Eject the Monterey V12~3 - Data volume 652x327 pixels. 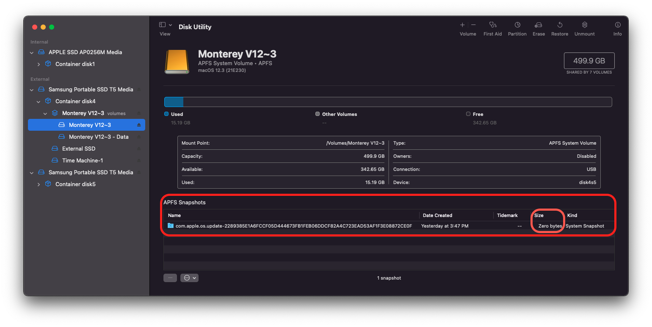point(139,137)
